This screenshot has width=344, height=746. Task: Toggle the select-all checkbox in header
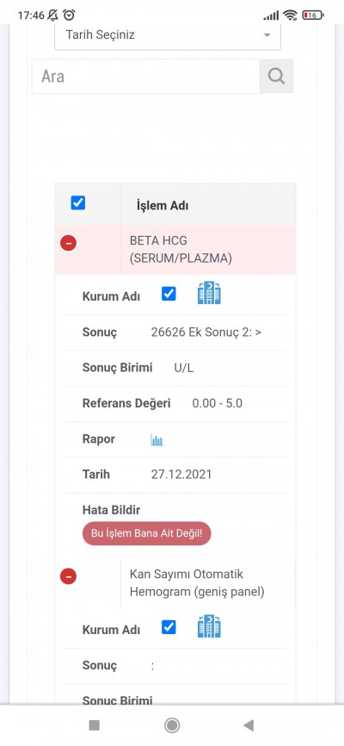78,203
